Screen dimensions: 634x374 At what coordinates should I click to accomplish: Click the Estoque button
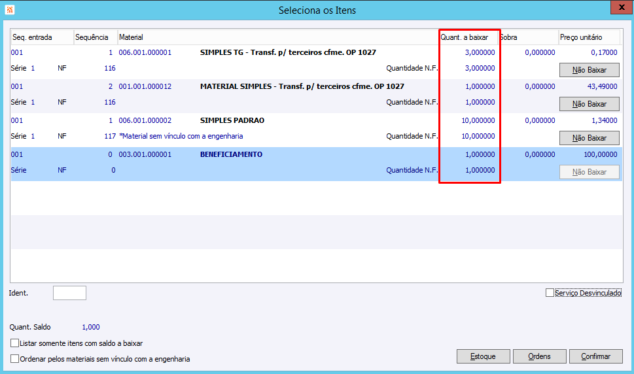[483, 356]
